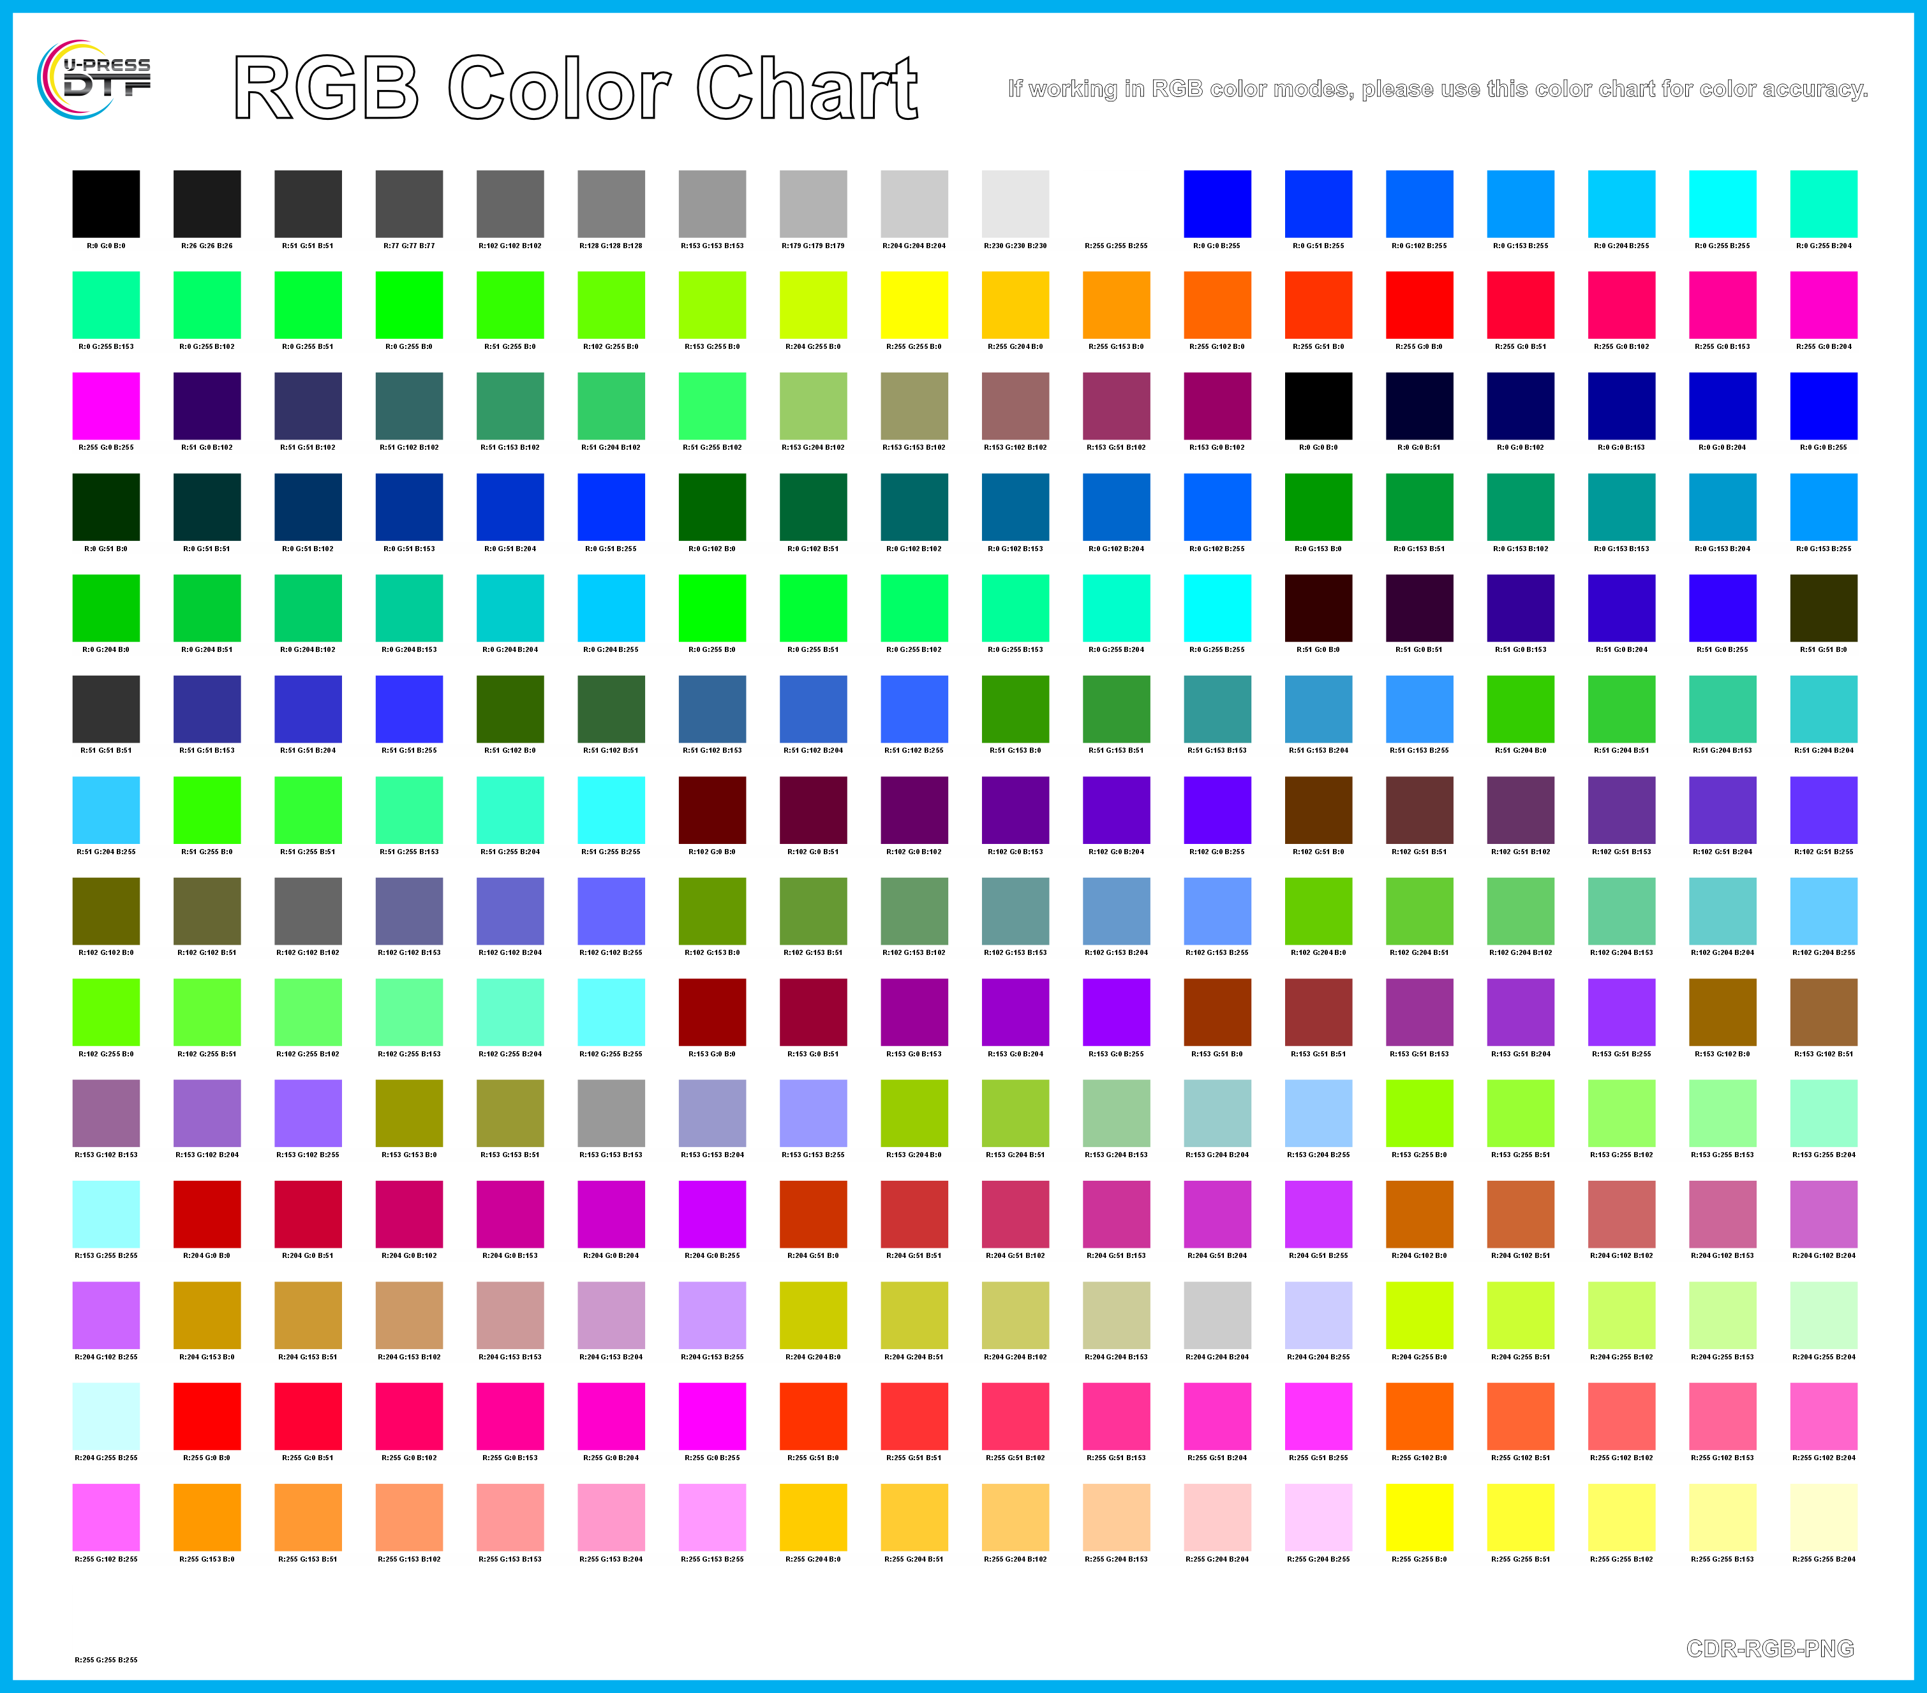The height and width of the screenshot is (1693, 1927).
Task: Pick the R:51 G:0 B:102 purple swatch
Action: click(x=207, y=406)
